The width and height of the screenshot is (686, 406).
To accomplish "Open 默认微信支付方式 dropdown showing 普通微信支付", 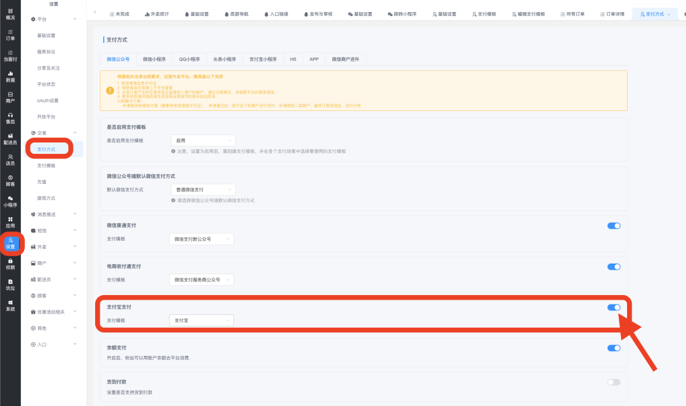I will pos(202,190).
